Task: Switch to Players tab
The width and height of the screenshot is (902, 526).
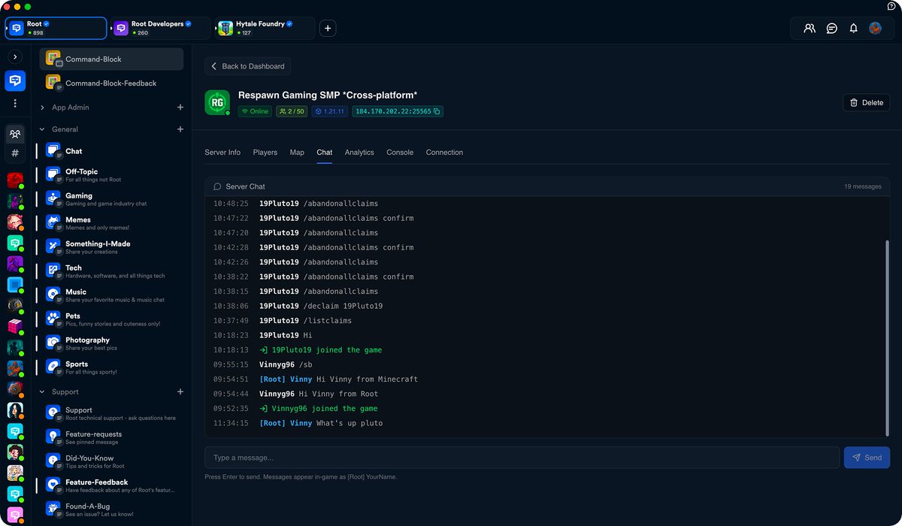Action: (x=265, y=153)
